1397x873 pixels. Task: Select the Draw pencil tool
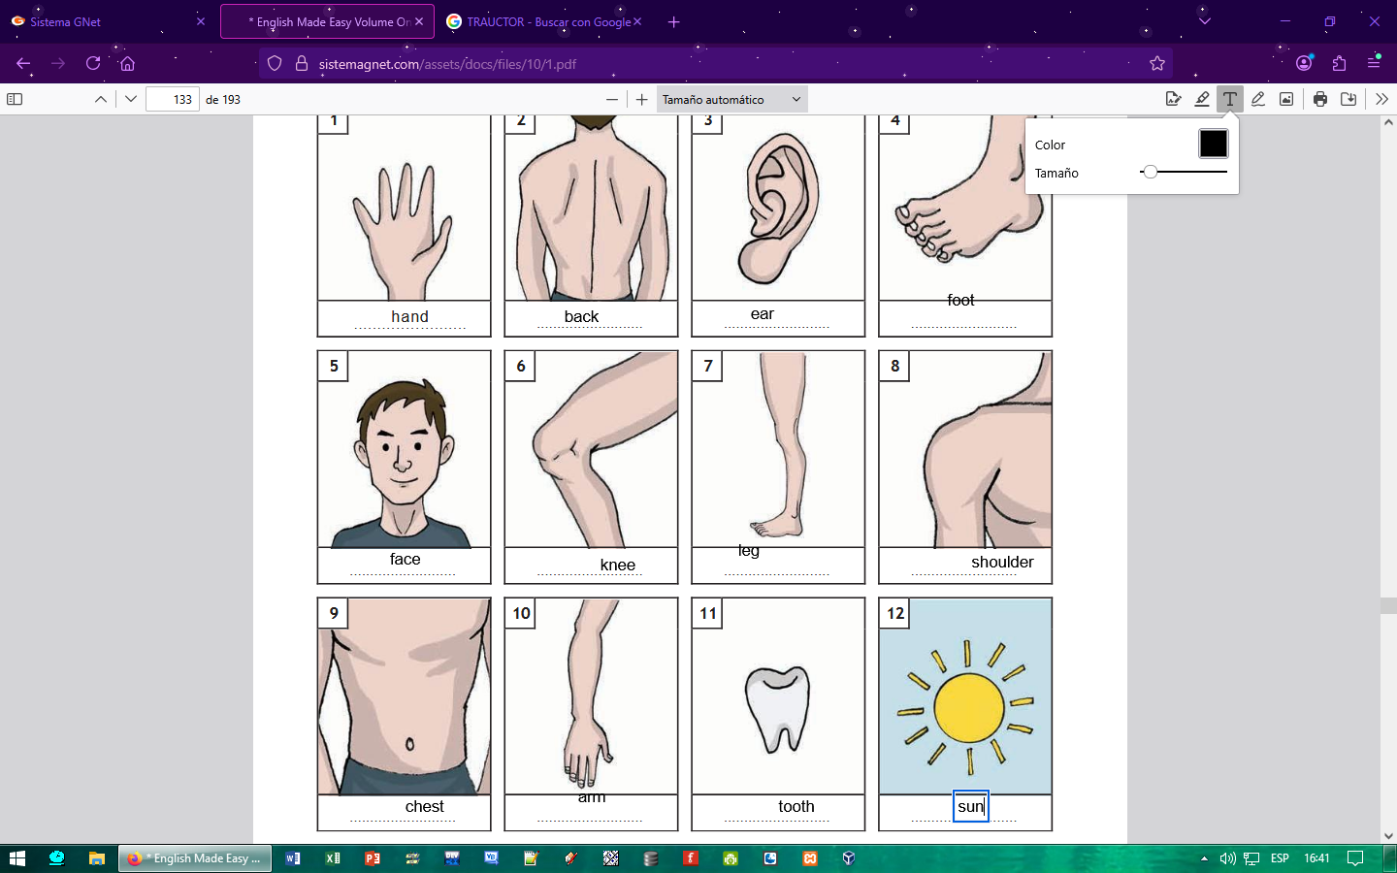(1258, 99)
